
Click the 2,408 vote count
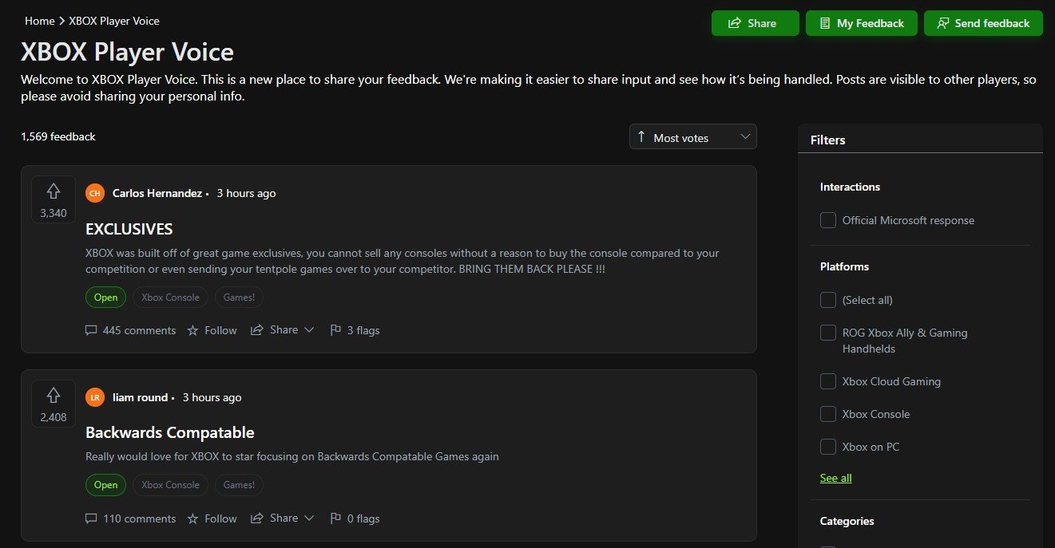click(54, 417)
